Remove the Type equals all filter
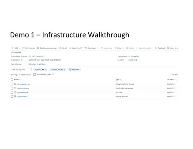 click(46, 70)
